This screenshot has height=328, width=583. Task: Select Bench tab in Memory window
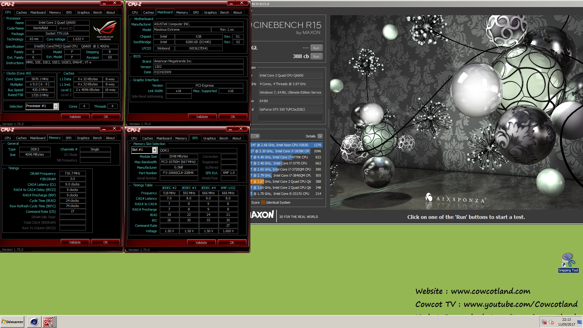tap(97, 138)
